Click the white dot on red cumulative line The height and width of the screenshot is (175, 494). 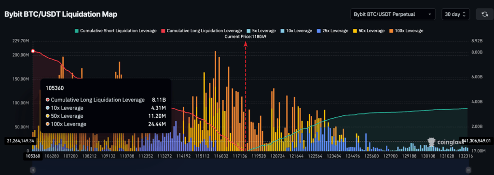(x=33, y=51)
